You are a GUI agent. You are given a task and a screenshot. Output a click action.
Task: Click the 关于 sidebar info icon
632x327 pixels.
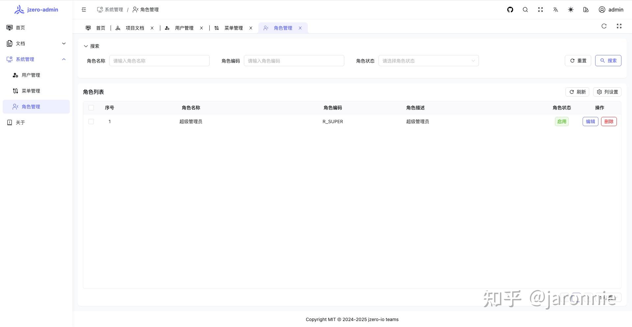[x=10, y=123]
